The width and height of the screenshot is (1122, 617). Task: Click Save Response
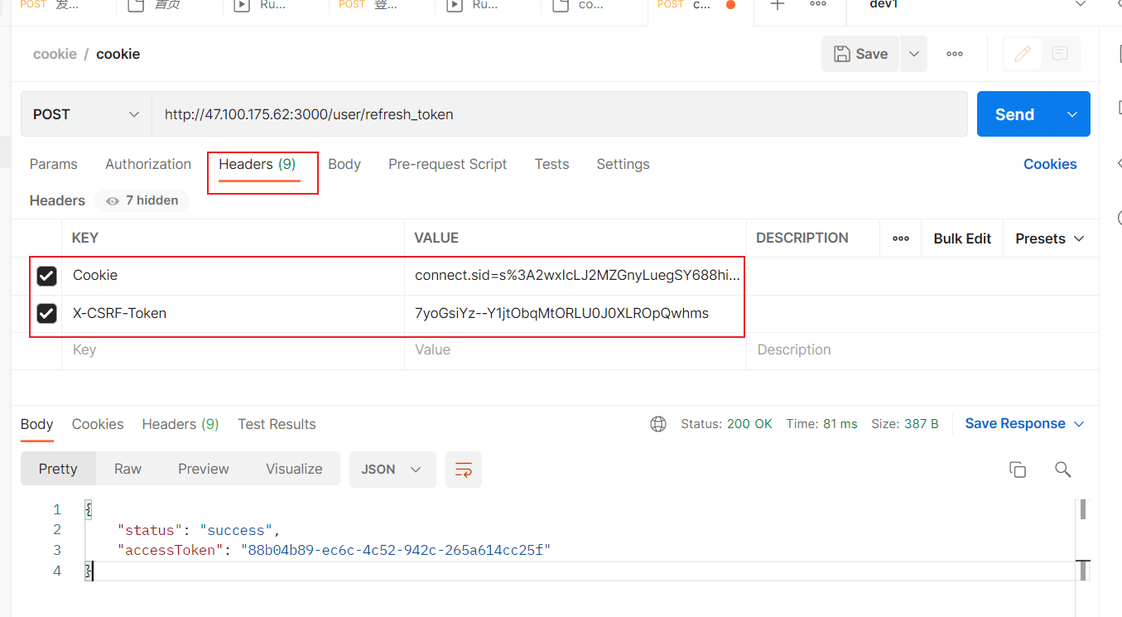coord(1015,424)
